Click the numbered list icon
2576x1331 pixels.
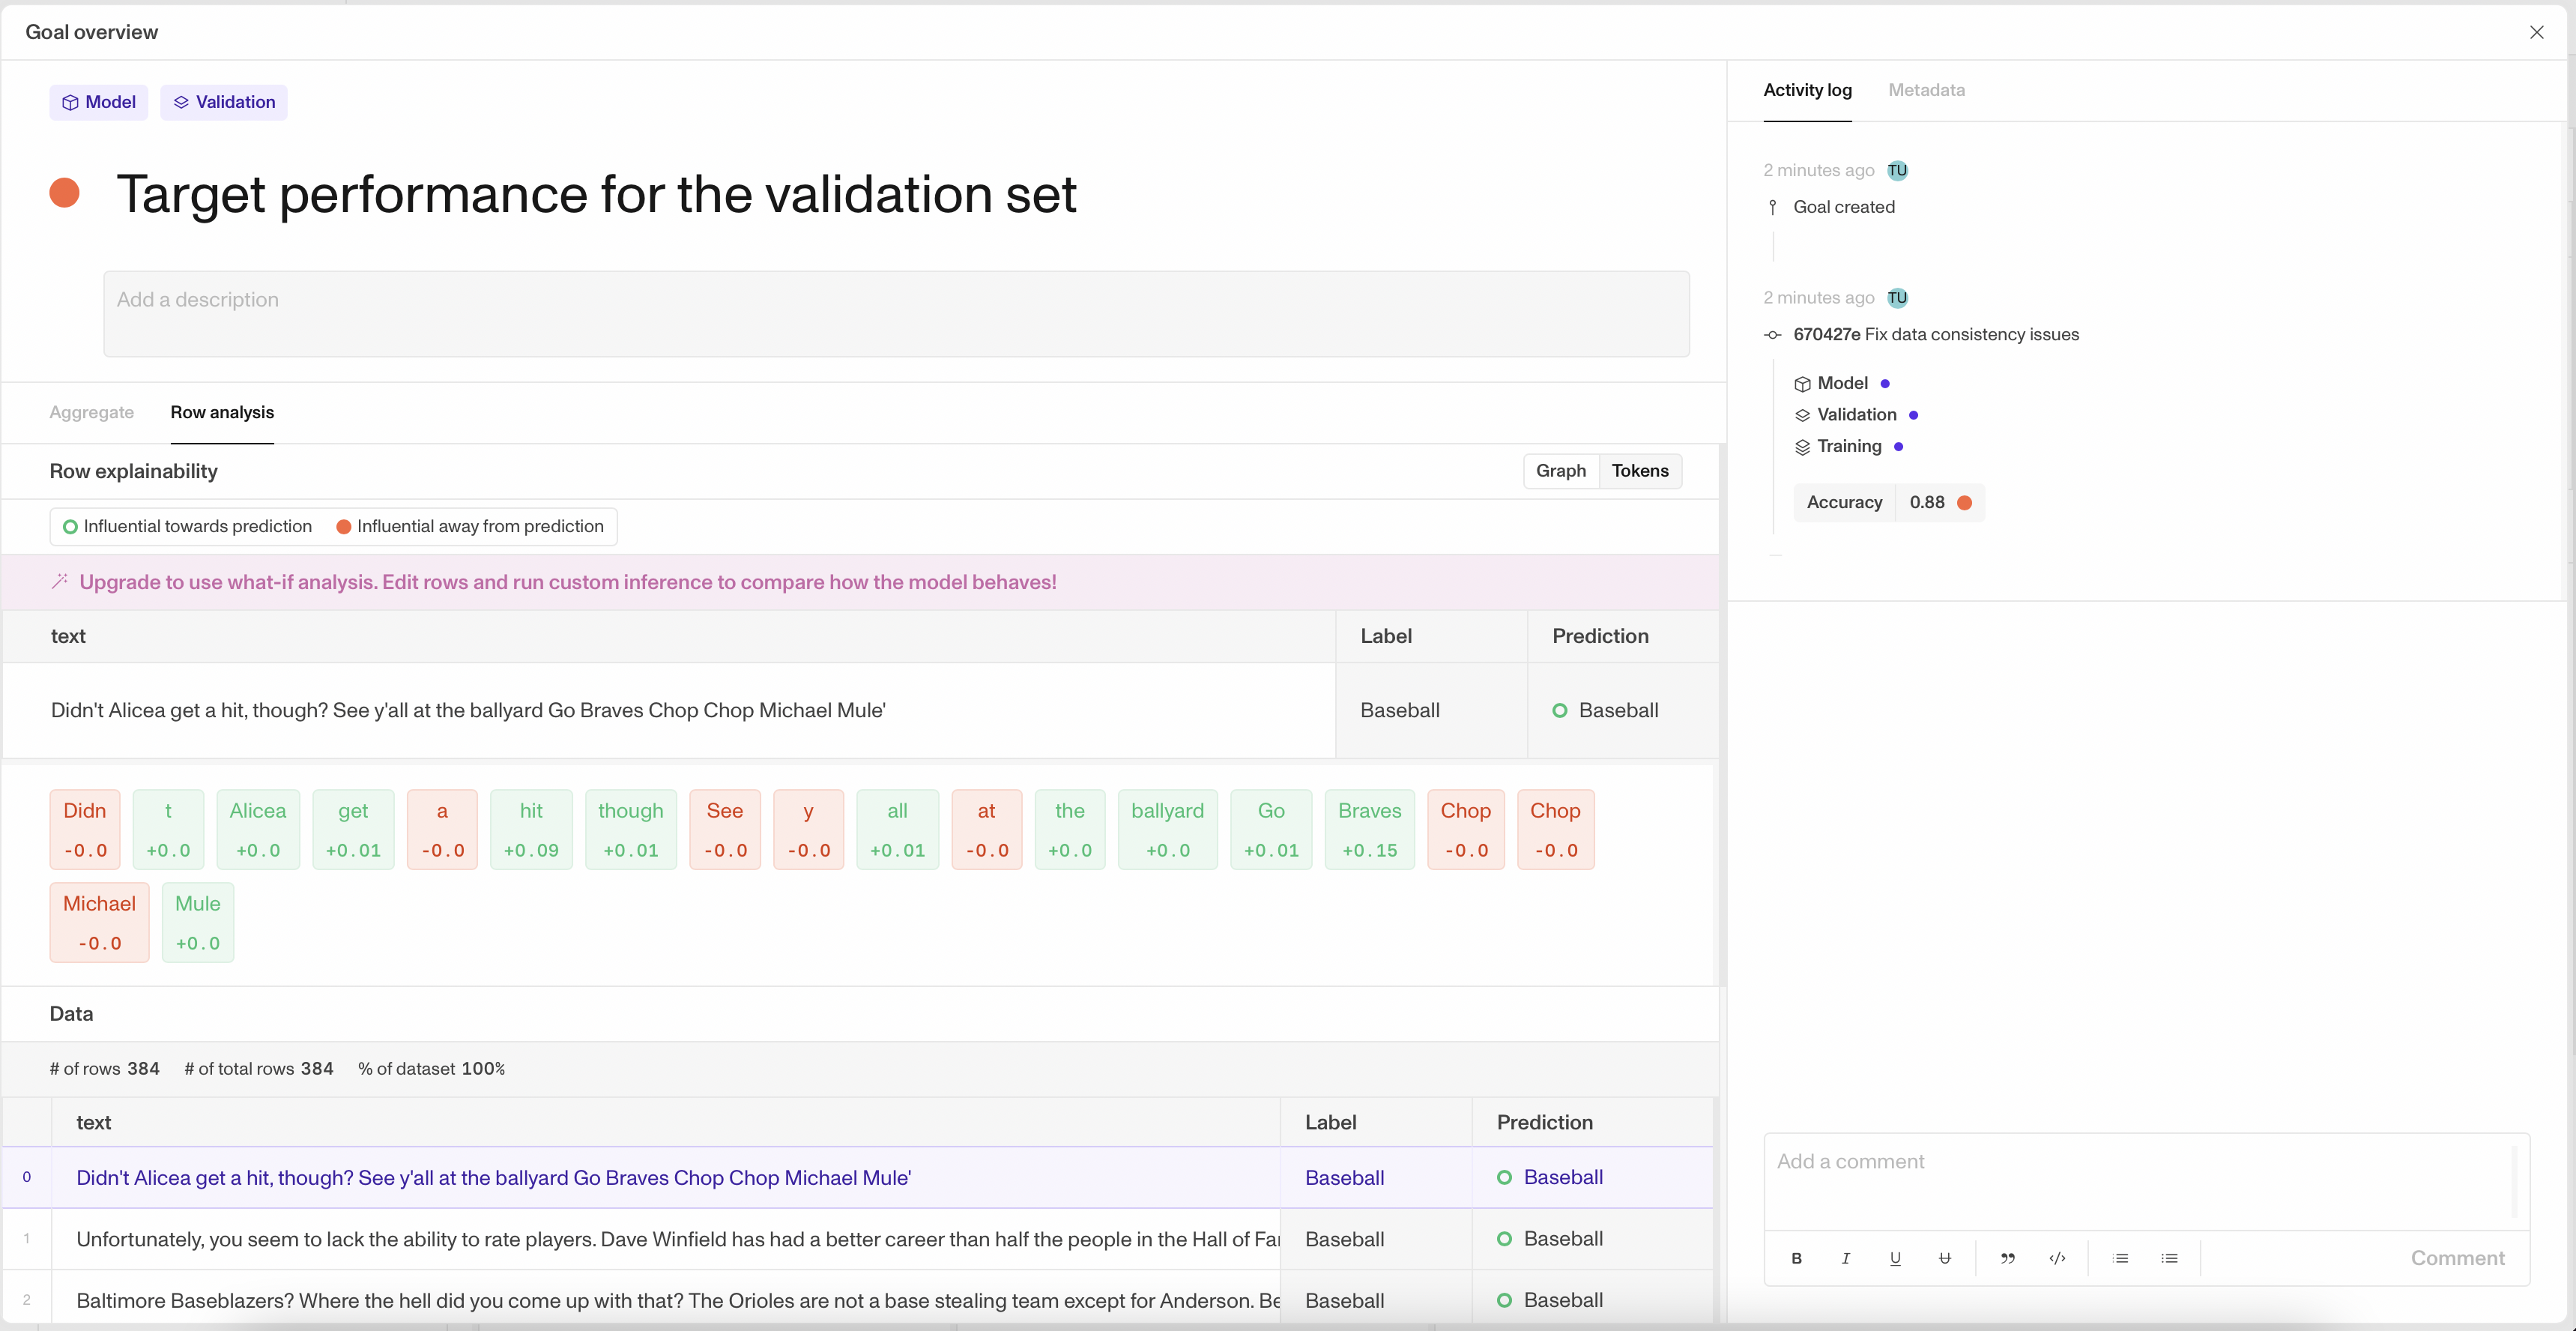(x=2120, y=1258)
